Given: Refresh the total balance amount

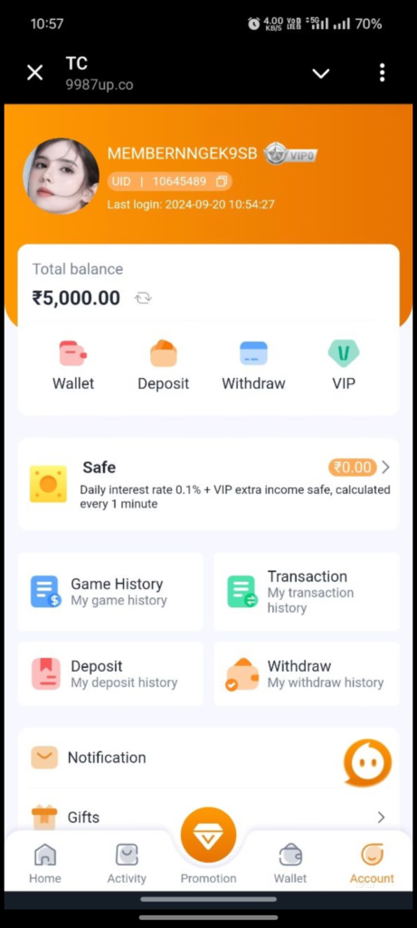Looking at the screenshot, I should (x=142, y=298).
